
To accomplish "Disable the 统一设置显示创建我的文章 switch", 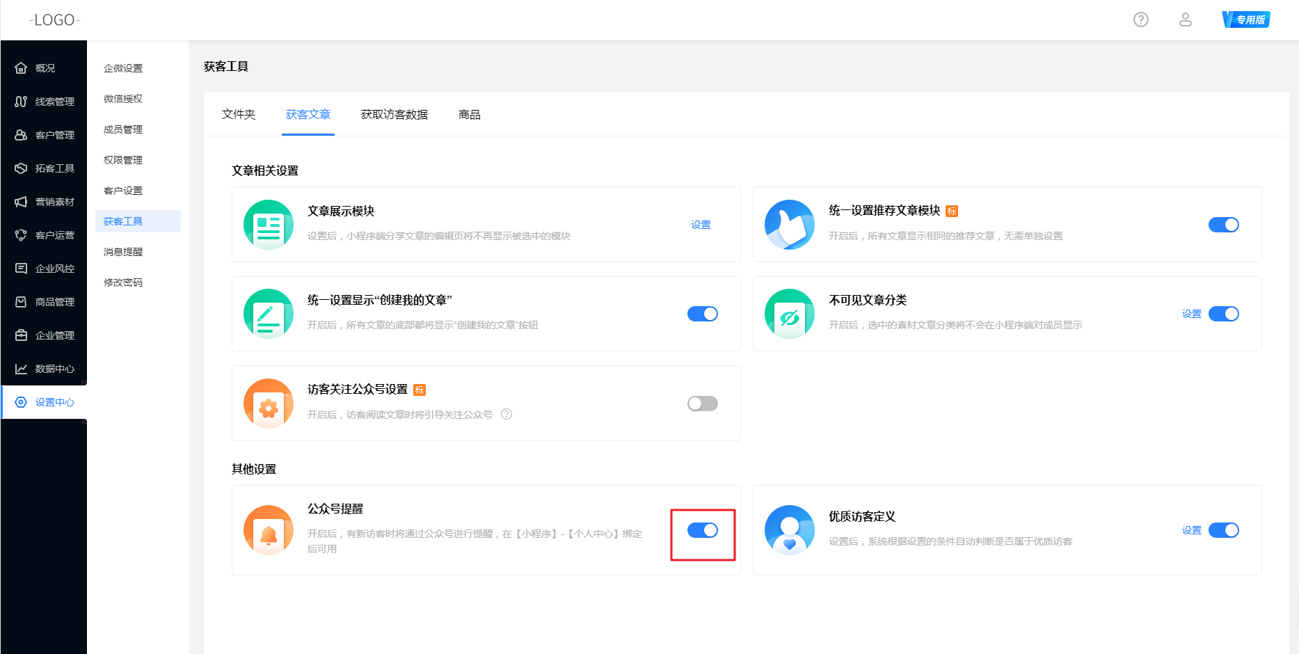I will pos(703,314).
